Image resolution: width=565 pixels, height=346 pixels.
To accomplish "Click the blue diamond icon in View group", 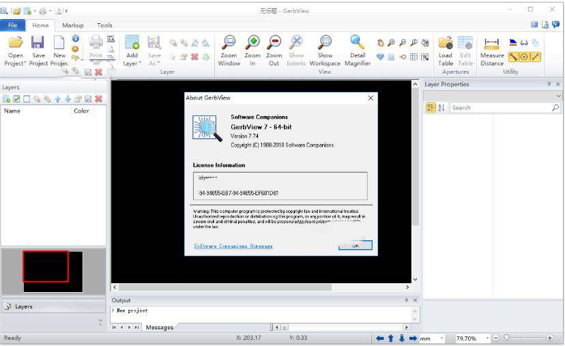I will click(381, 57).
